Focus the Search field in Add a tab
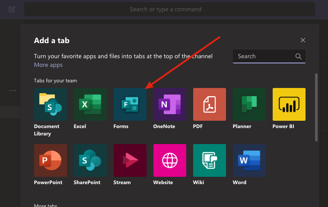This screenshot has width=328, height=207. tap(269, 56)
